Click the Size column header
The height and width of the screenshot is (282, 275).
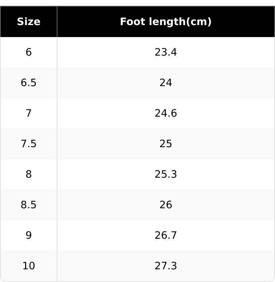point(28,22)
